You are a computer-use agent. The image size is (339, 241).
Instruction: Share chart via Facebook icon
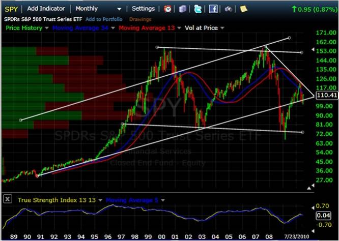(213, 9)
